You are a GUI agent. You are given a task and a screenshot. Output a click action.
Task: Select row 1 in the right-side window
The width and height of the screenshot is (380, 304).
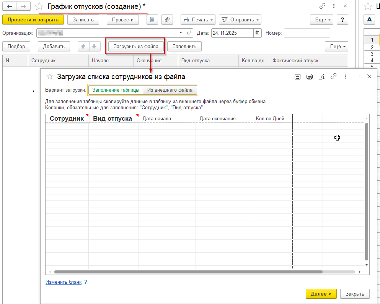(x=372, y=40)
